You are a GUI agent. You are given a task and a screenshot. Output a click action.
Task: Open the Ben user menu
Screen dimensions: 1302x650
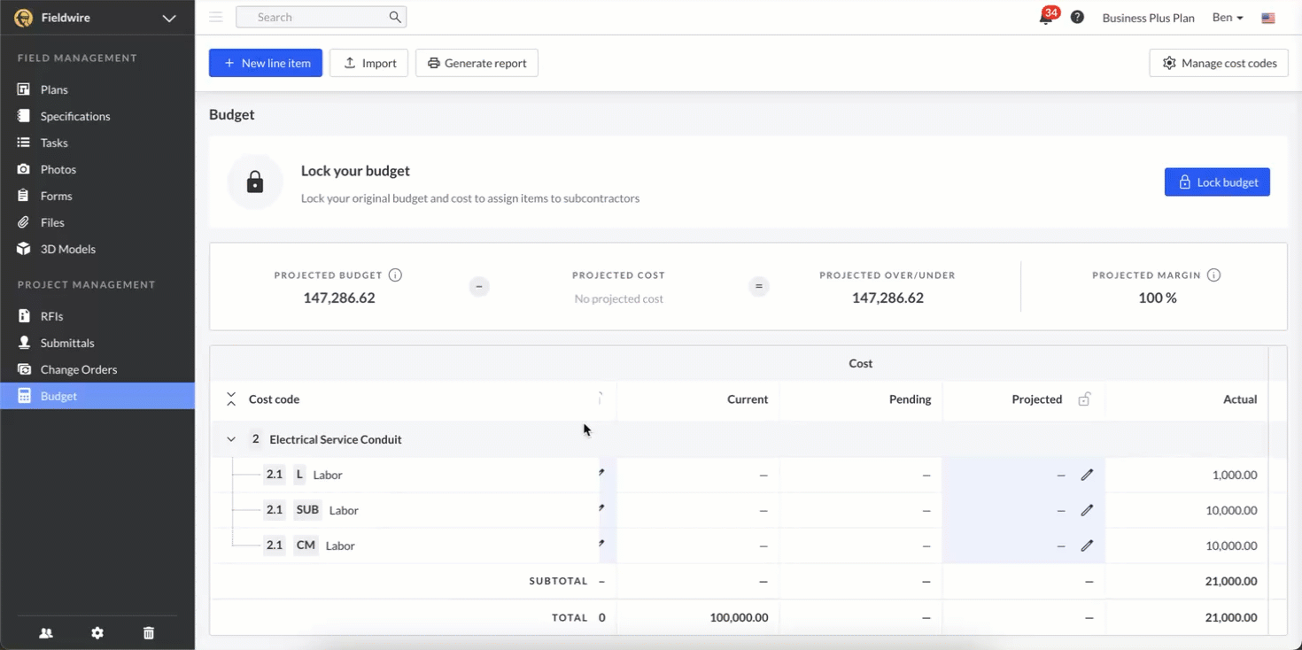[x=1228, y=18]
